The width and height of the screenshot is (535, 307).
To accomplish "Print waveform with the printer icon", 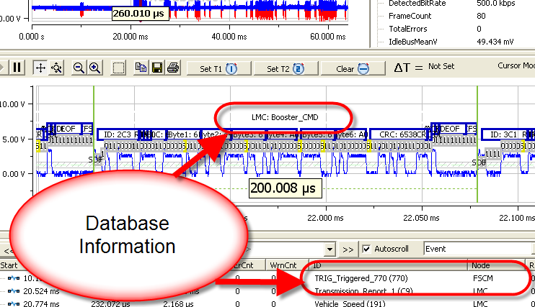I will click(173, 68).
